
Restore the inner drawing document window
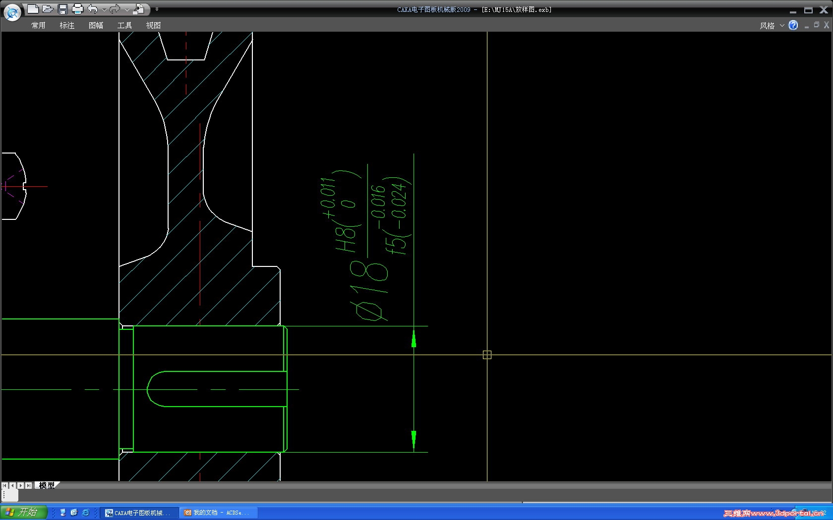coord(817,25)
